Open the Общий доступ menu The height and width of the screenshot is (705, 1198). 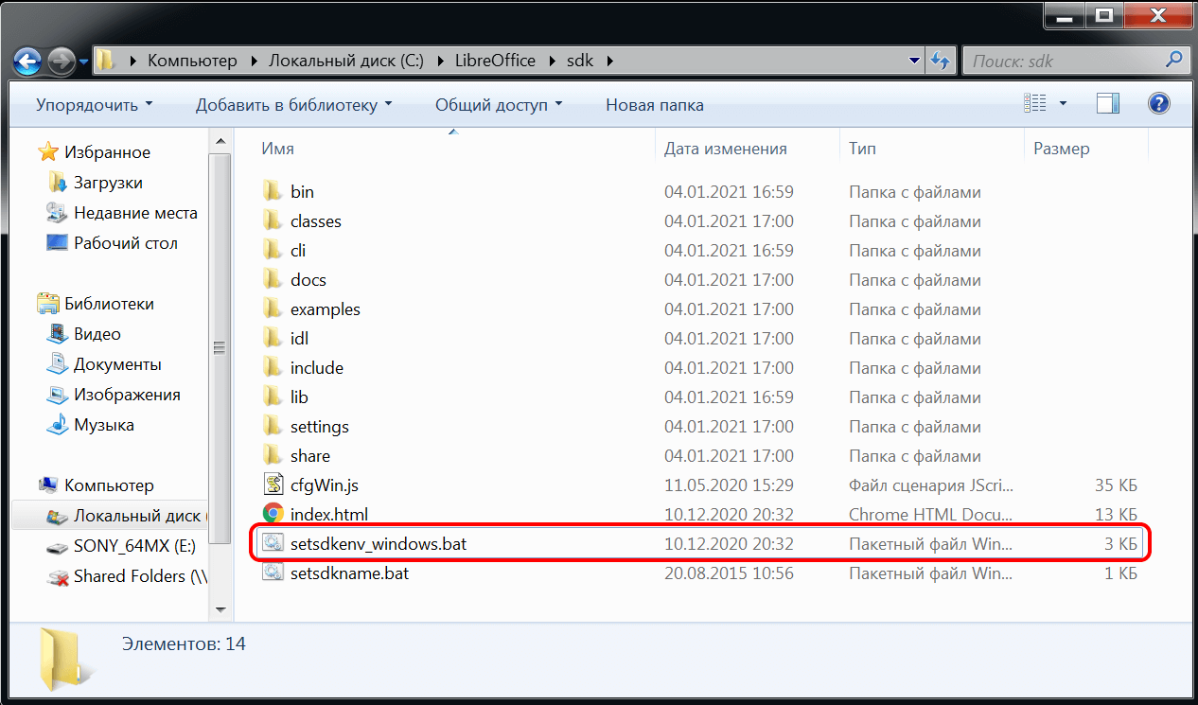[x=498, y=105]
